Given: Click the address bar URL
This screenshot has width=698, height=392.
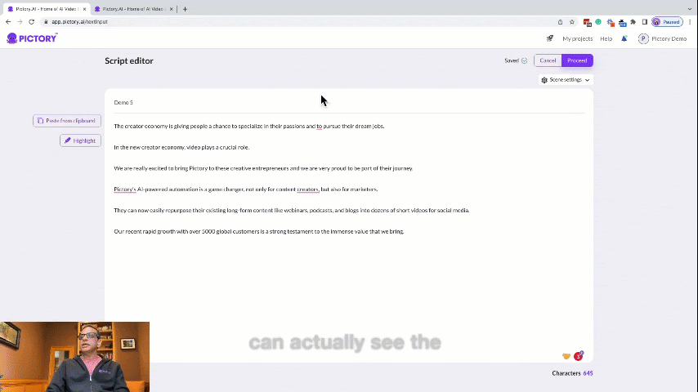Looking at the screenshot, I should 79,22.
